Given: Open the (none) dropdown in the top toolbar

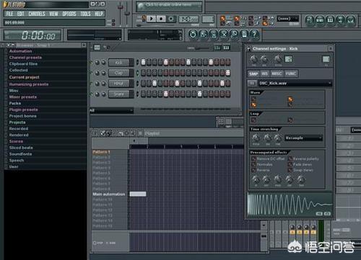Looking at the screenshot, I should [288, 19].
